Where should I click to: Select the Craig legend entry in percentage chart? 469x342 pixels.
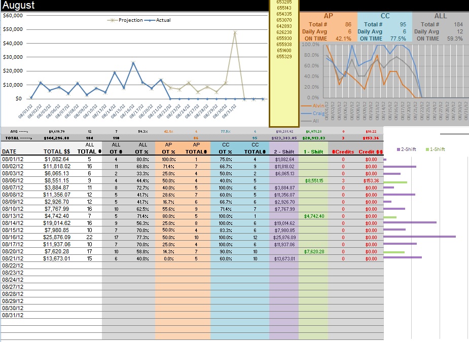click(x=318, y=113)
